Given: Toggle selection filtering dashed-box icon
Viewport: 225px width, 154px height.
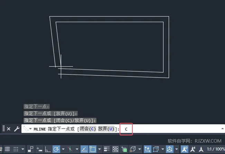Looking at the screenshot, I should pyautogui.click(x=156, y=149).
